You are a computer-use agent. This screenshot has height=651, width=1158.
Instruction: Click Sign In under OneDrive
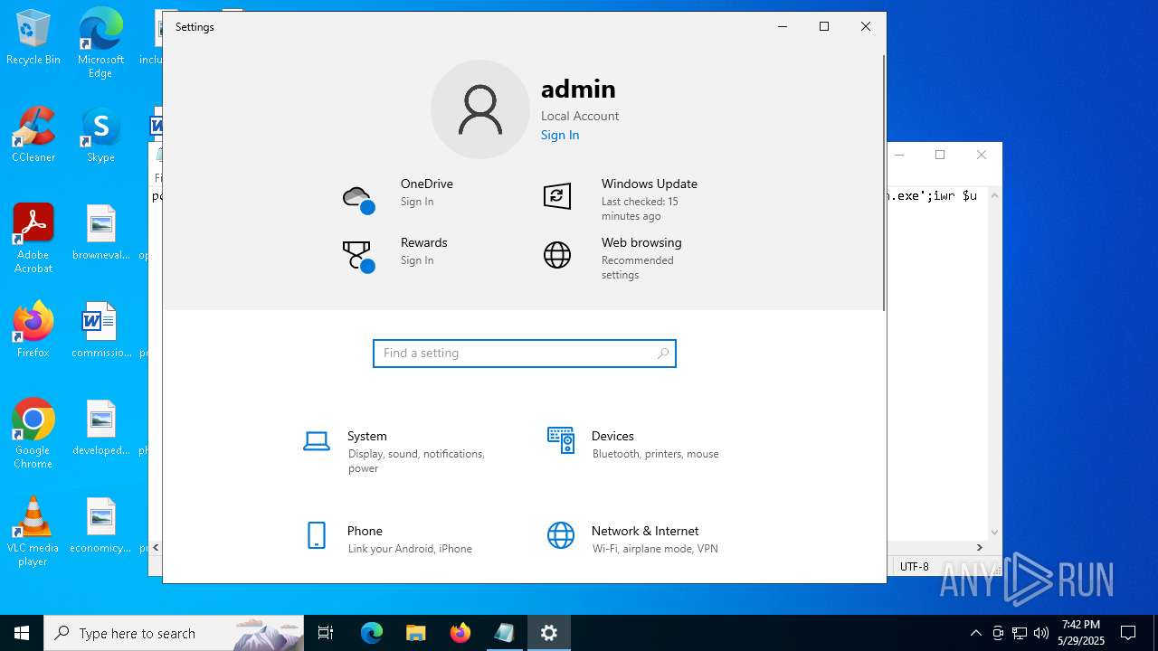[417, 202]
